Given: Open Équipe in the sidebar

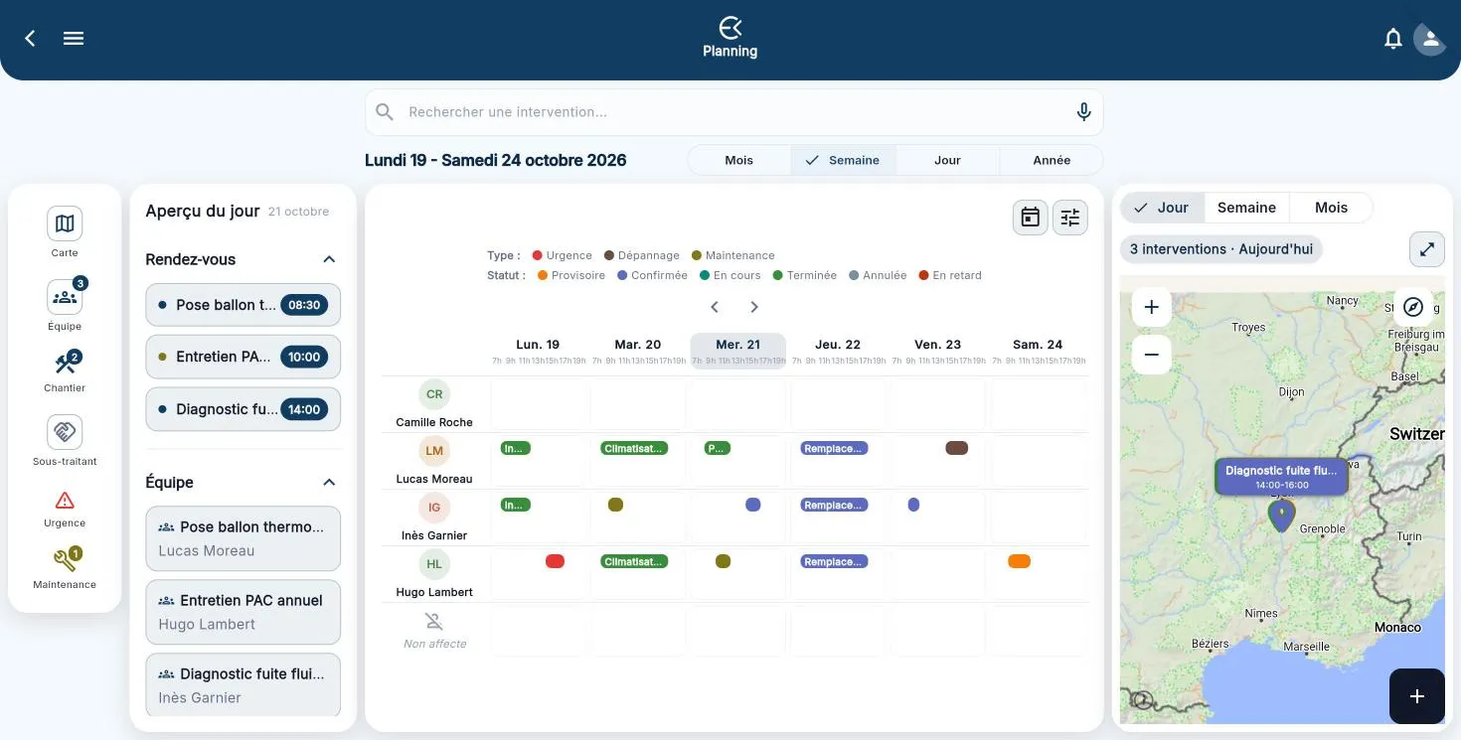Looking at the screenshot, I should (65, 305).
